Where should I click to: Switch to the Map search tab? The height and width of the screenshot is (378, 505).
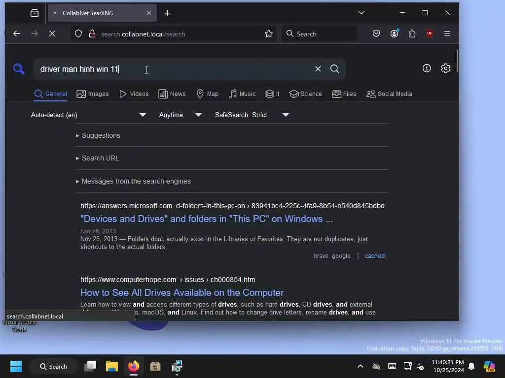point(207,94)
